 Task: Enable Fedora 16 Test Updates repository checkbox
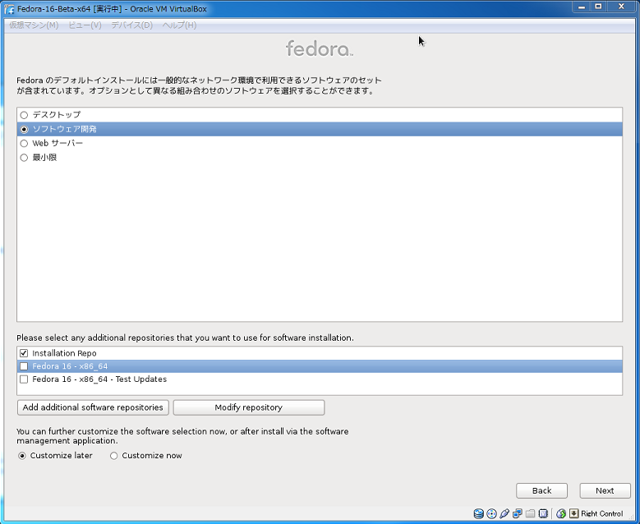(x=24, y=379)
